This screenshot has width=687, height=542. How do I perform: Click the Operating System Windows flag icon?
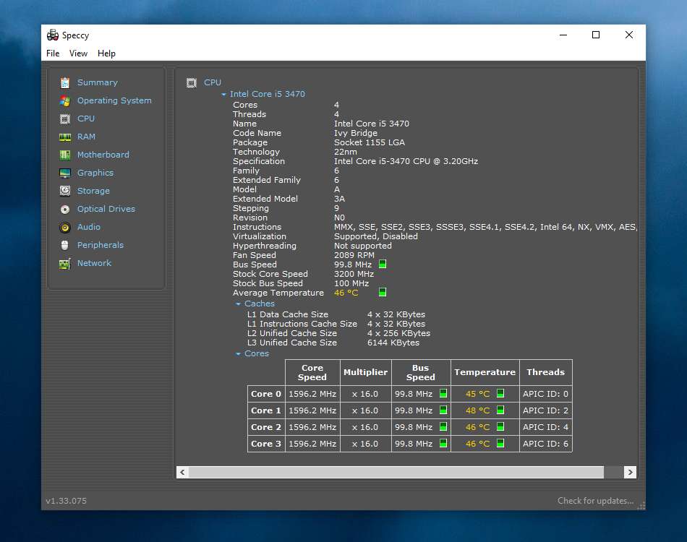click(65, 100)
